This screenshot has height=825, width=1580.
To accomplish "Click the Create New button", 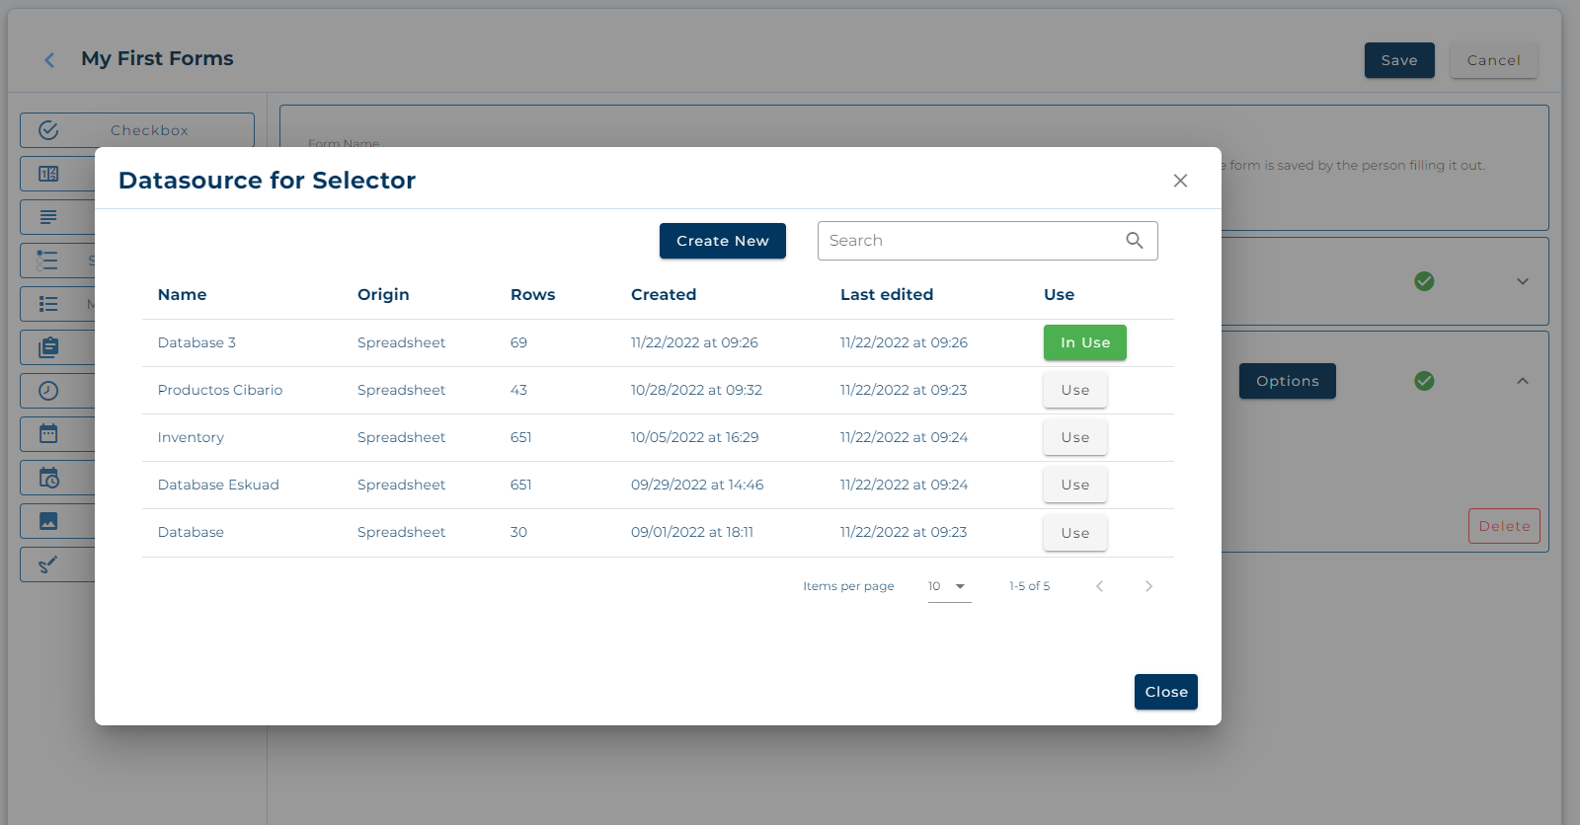I will 722,241.
